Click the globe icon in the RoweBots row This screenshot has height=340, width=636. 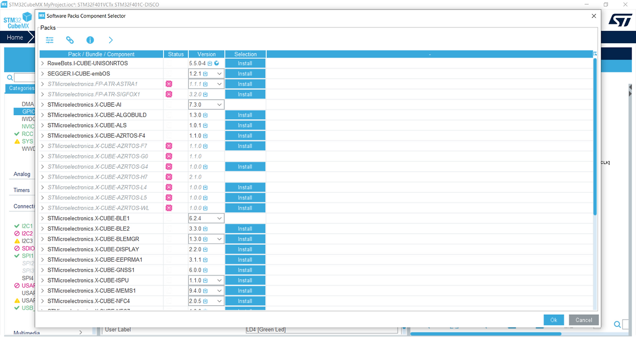pyautogui.click(x=217, y=64)
